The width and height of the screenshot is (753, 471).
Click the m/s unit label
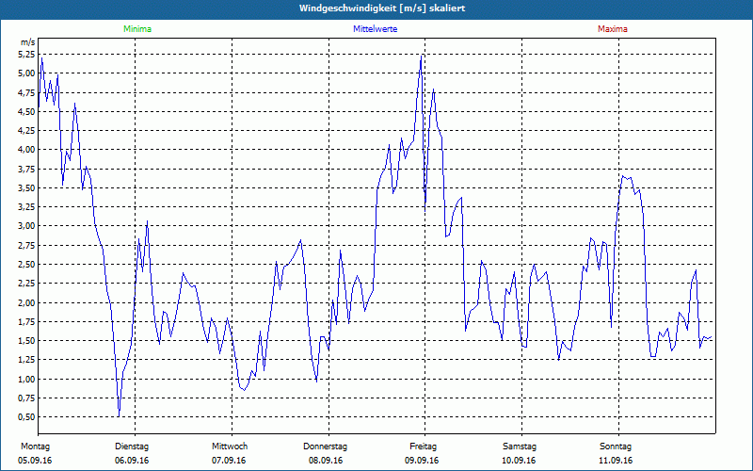pyautogui.click(x=28, y=42)
